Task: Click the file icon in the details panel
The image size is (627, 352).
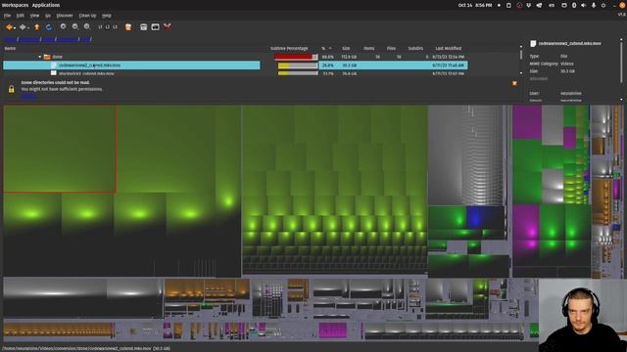Action: (533, 43)
